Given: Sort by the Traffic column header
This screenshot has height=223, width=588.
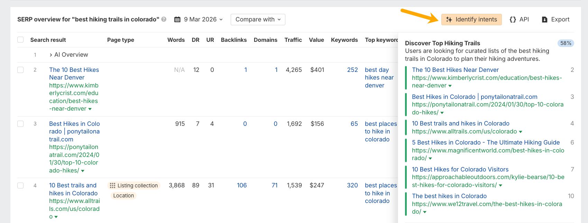Looking at the screenshot, I should (293, 40).
